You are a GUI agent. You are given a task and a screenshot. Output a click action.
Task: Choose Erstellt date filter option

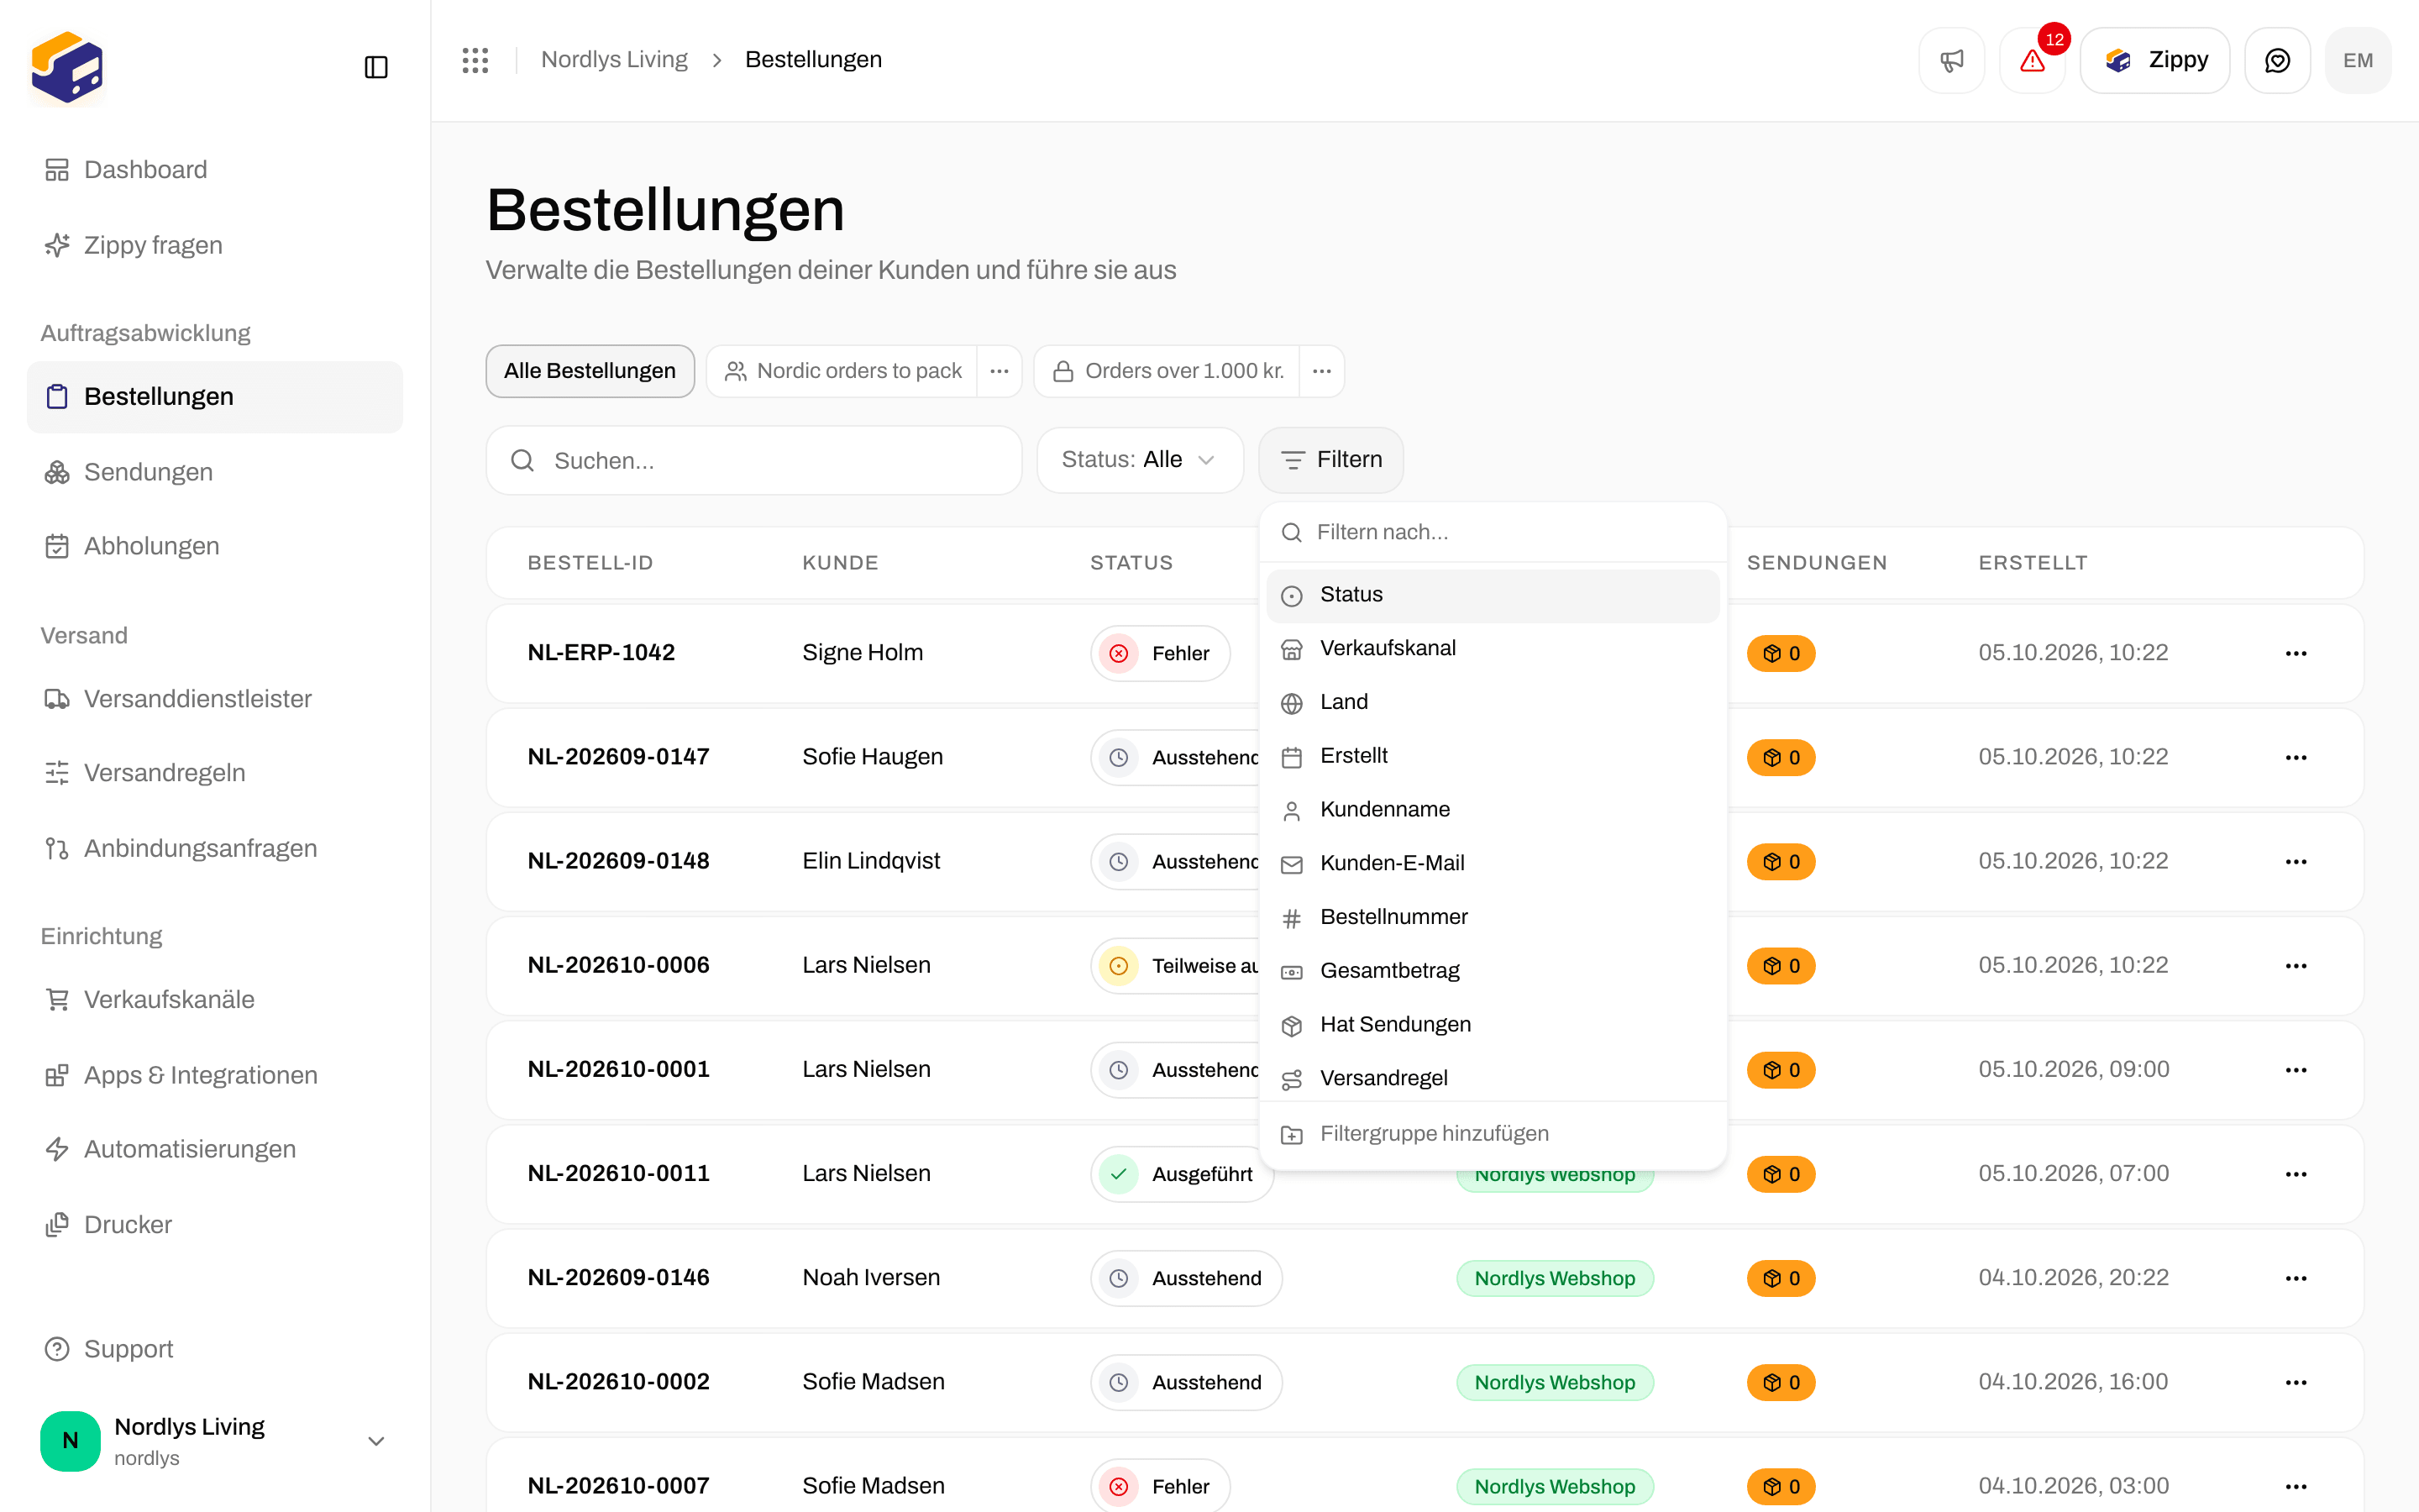1493,756
